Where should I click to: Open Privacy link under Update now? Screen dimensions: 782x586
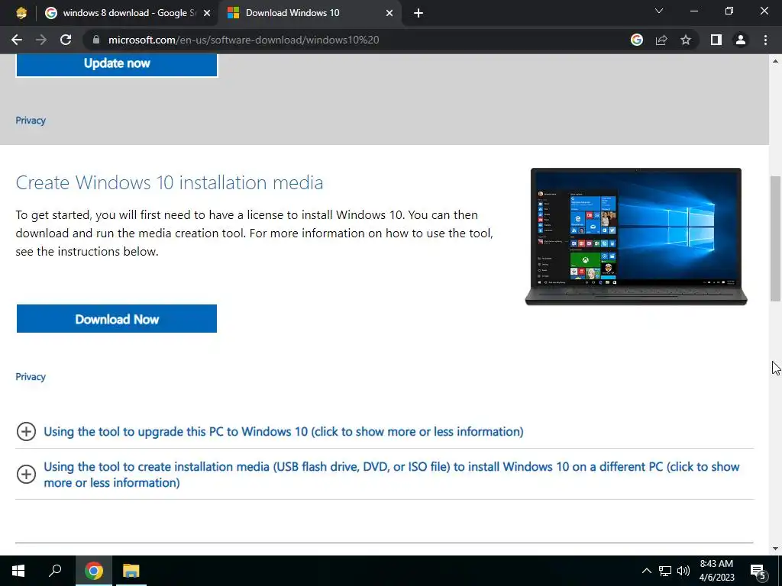point(31,121)
